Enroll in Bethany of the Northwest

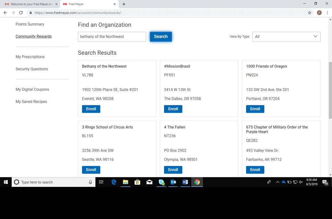91,109
